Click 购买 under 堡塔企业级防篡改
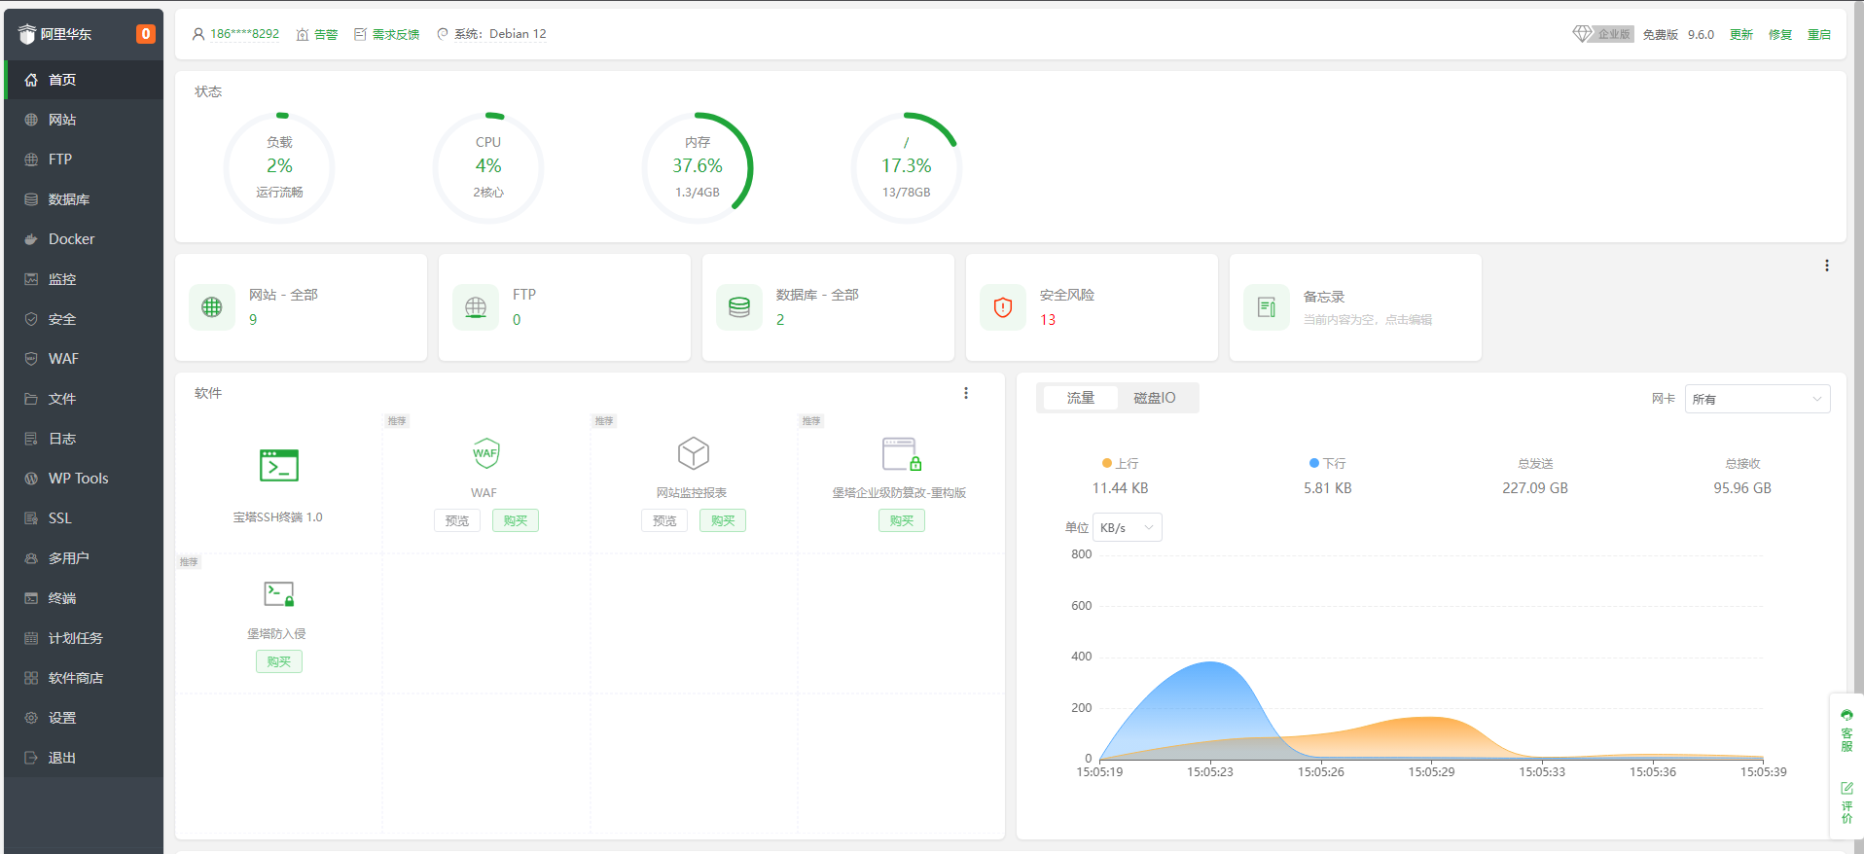 pos(902,520)
